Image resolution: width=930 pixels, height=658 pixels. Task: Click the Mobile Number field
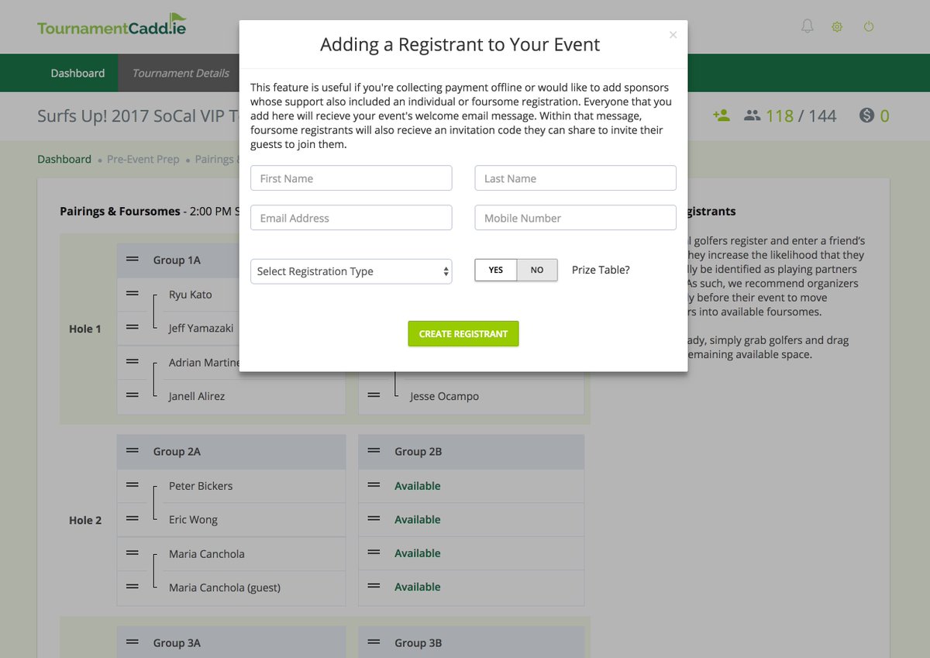point(576,218)
